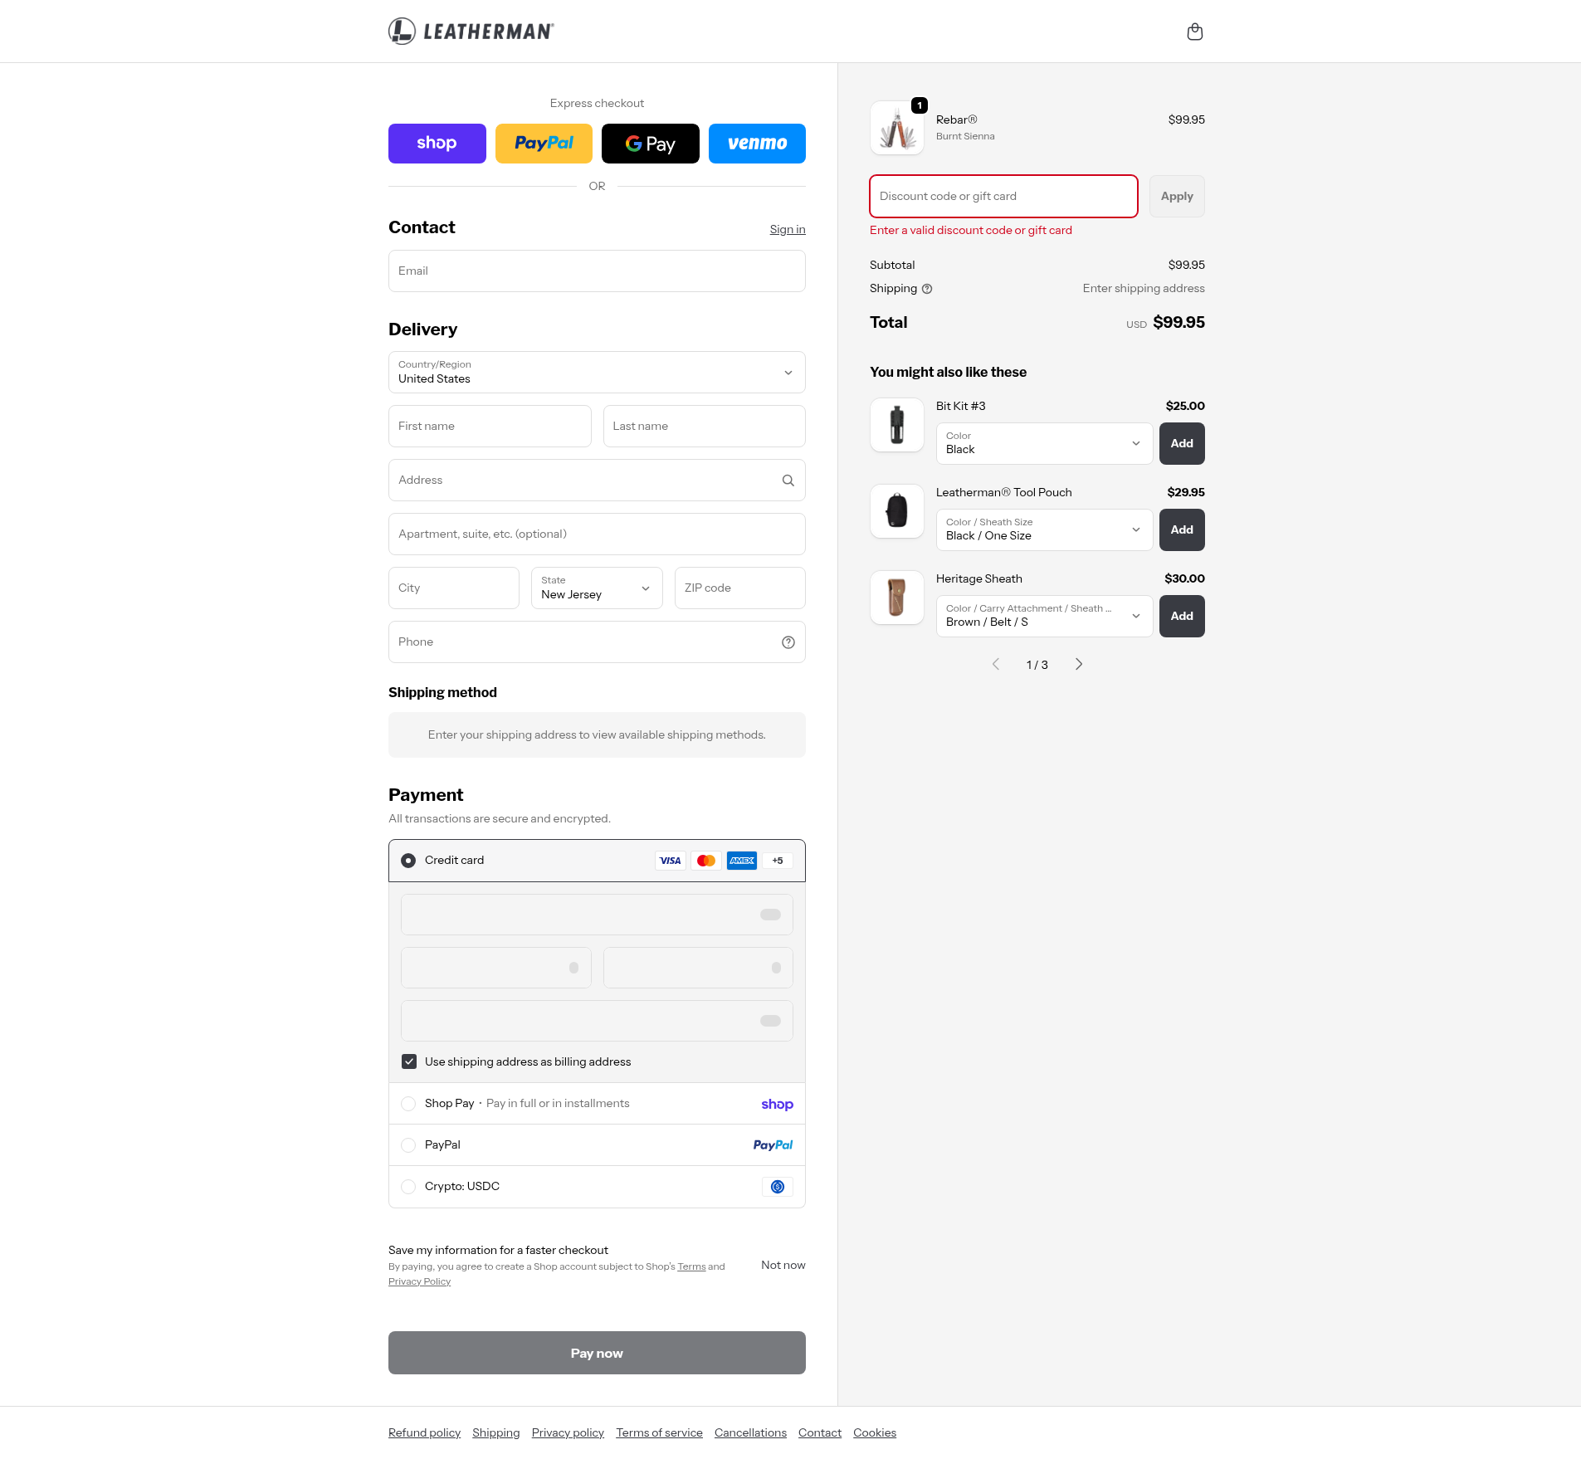
Task: Click the shipping info question mark icon
Action: tap(927, 289)
